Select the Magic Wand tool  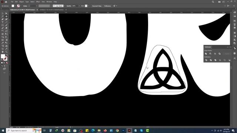[3, 16]
